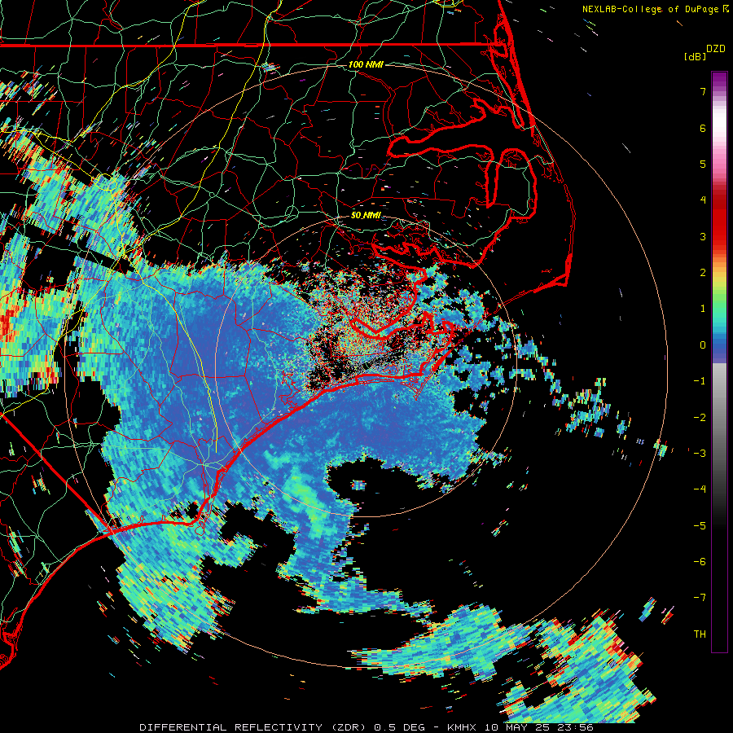Click the legend value 3 label
The height and width of the screenshot is (733, 733).
[x=703, y=236]
